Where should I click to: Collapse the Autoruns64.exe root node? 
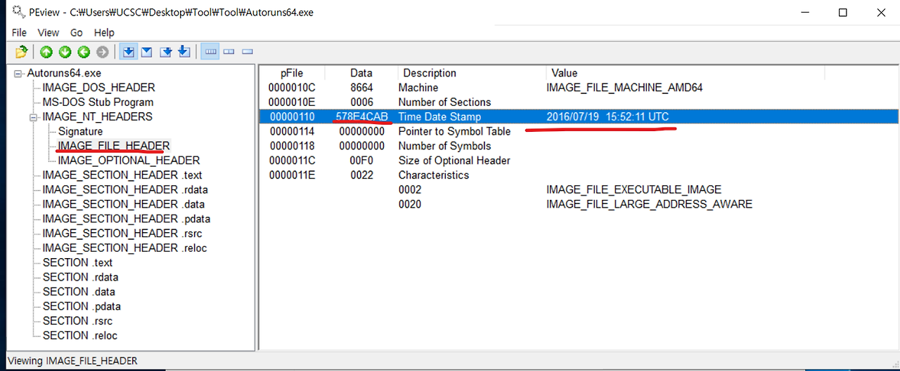point(18,74)
